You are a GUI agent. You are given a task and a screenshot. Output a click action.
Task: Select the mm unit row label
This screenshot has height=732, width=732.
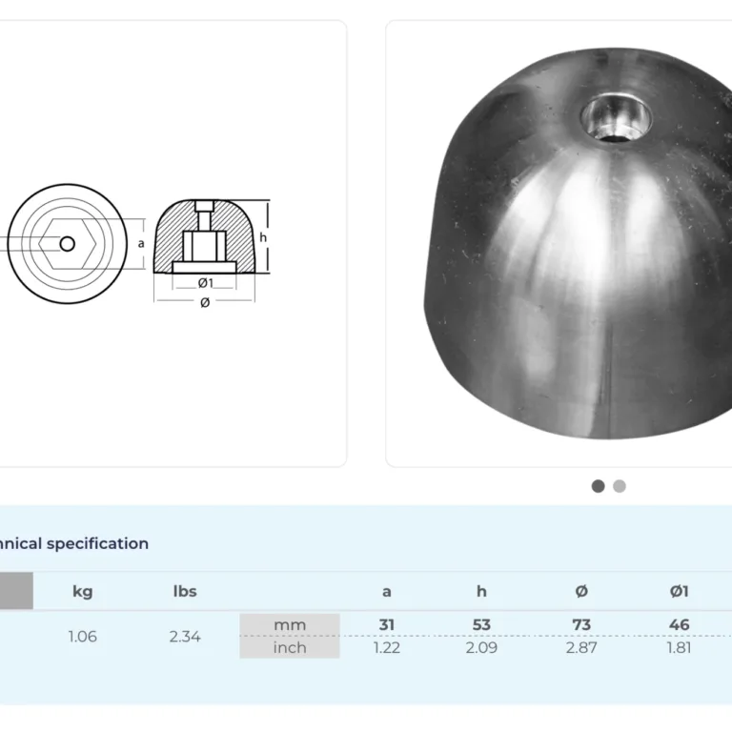pos(290,625)
